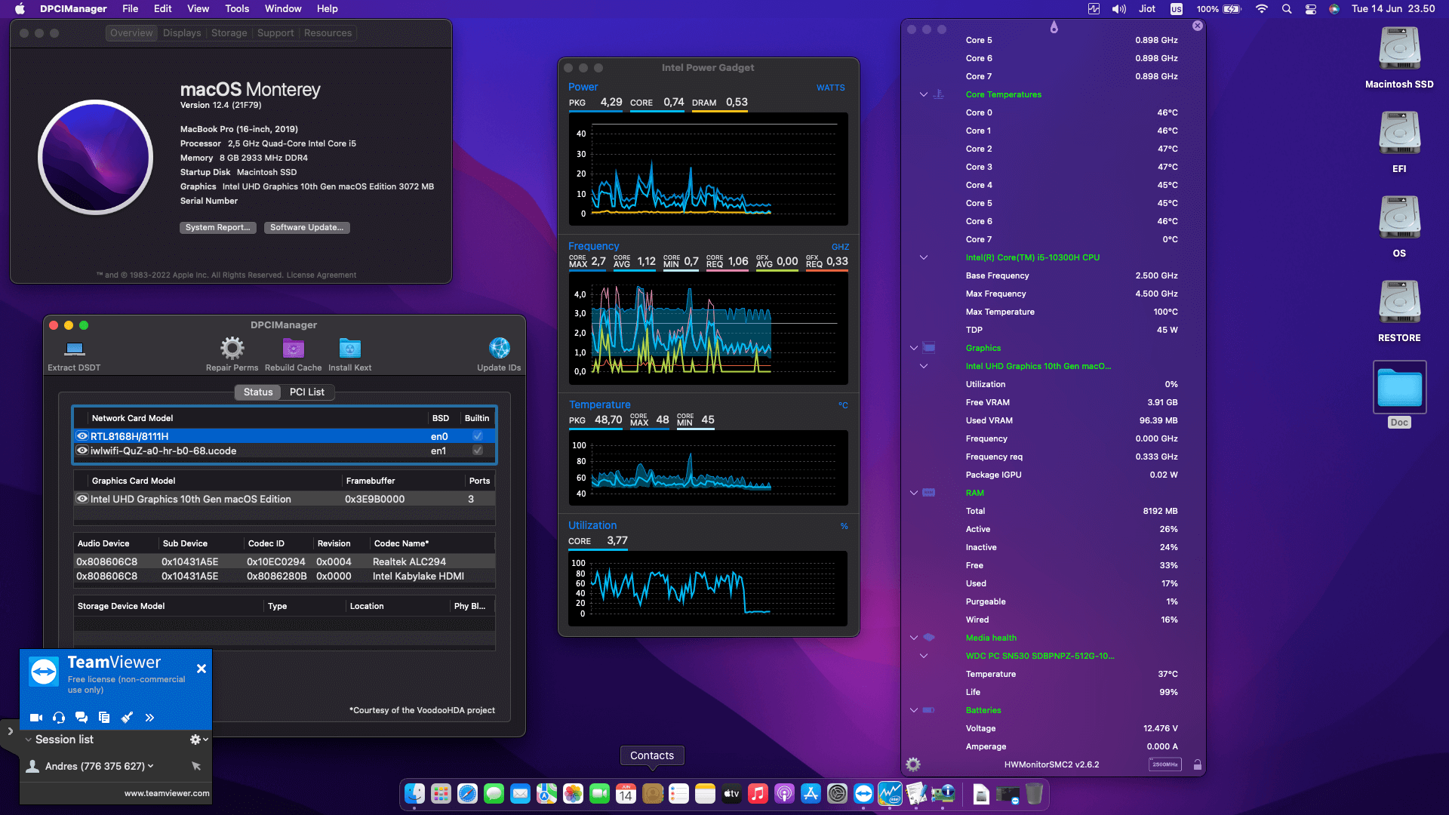Switch to Displays tab in About This Mac
The image size is (1449, 815).
[x=182, y=33]
